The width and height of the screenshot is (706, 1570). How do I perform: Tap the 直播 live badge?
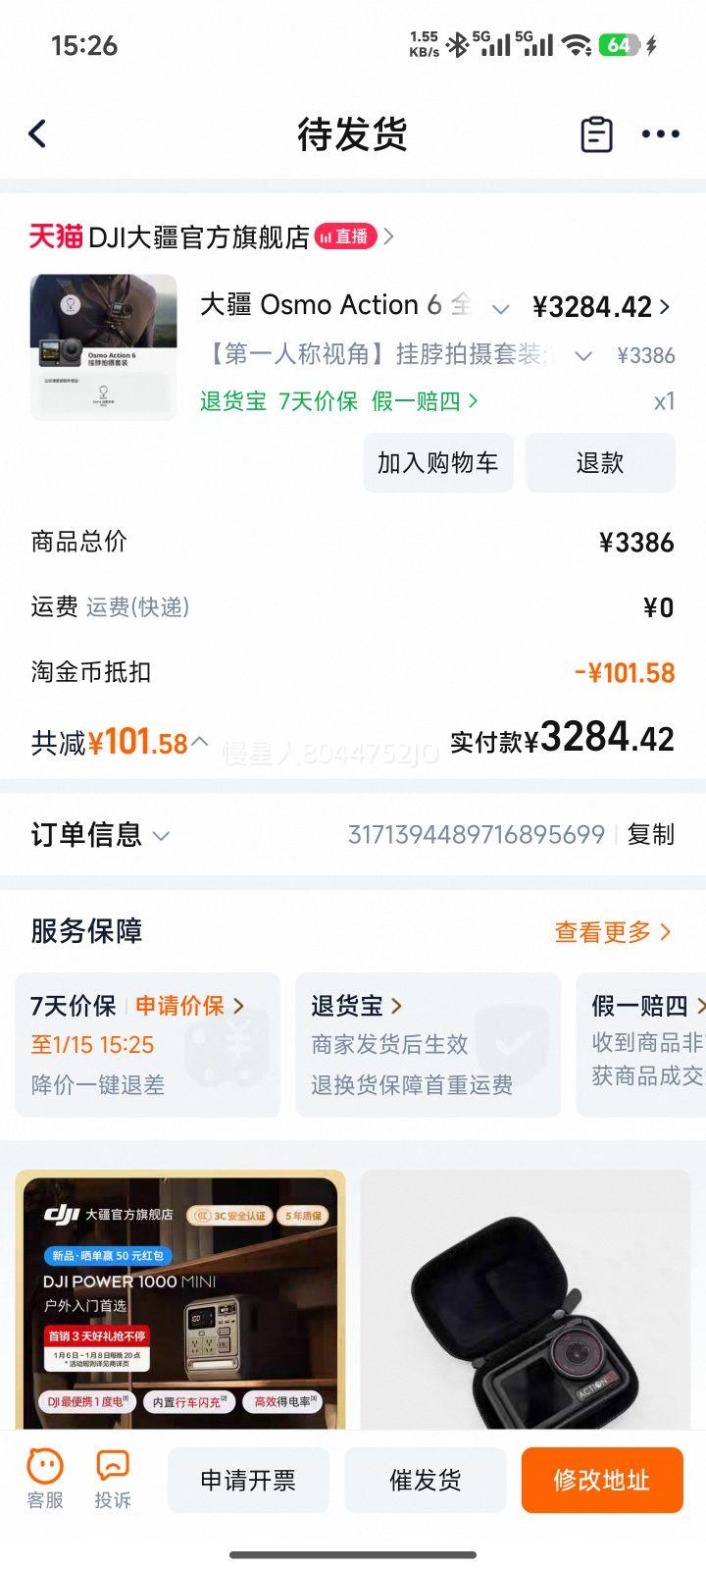click(x=345, y=236)
